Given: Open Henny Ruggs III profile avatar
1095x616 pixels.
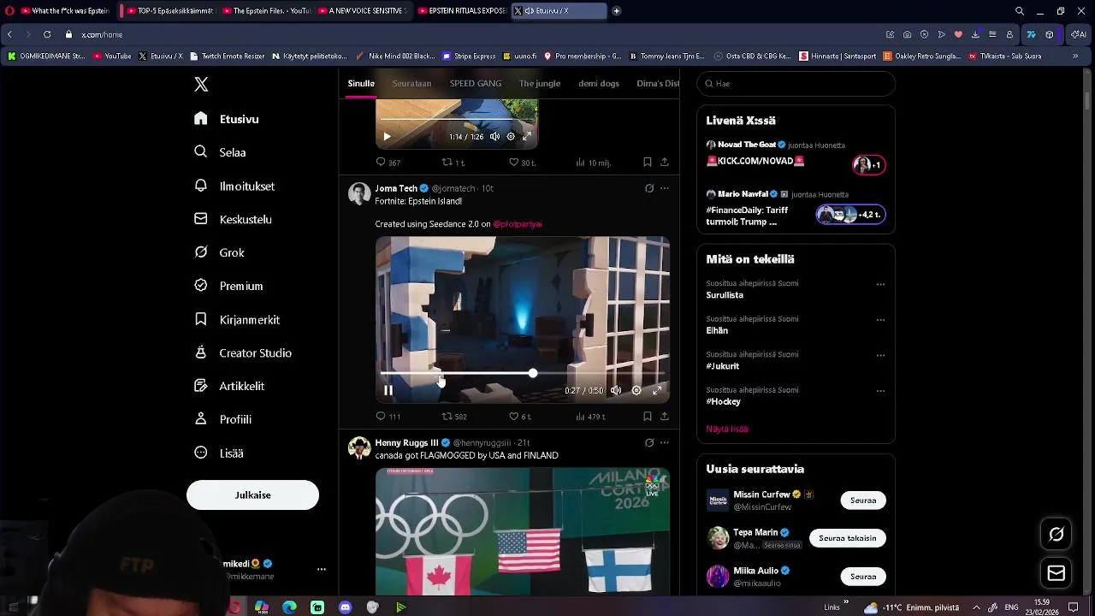Looking at the screenshot, I should tap(359, 447).
